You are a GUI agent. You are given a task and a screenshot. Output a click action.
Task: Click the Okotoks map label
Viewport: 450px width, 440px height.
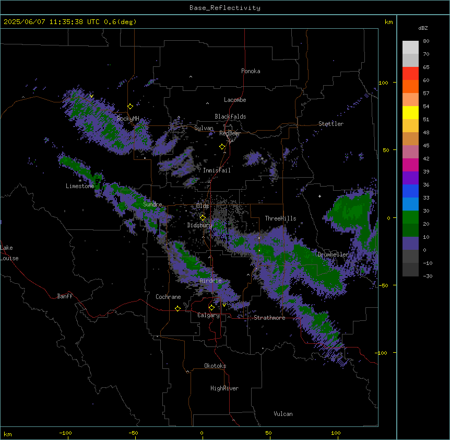point(215,366)
